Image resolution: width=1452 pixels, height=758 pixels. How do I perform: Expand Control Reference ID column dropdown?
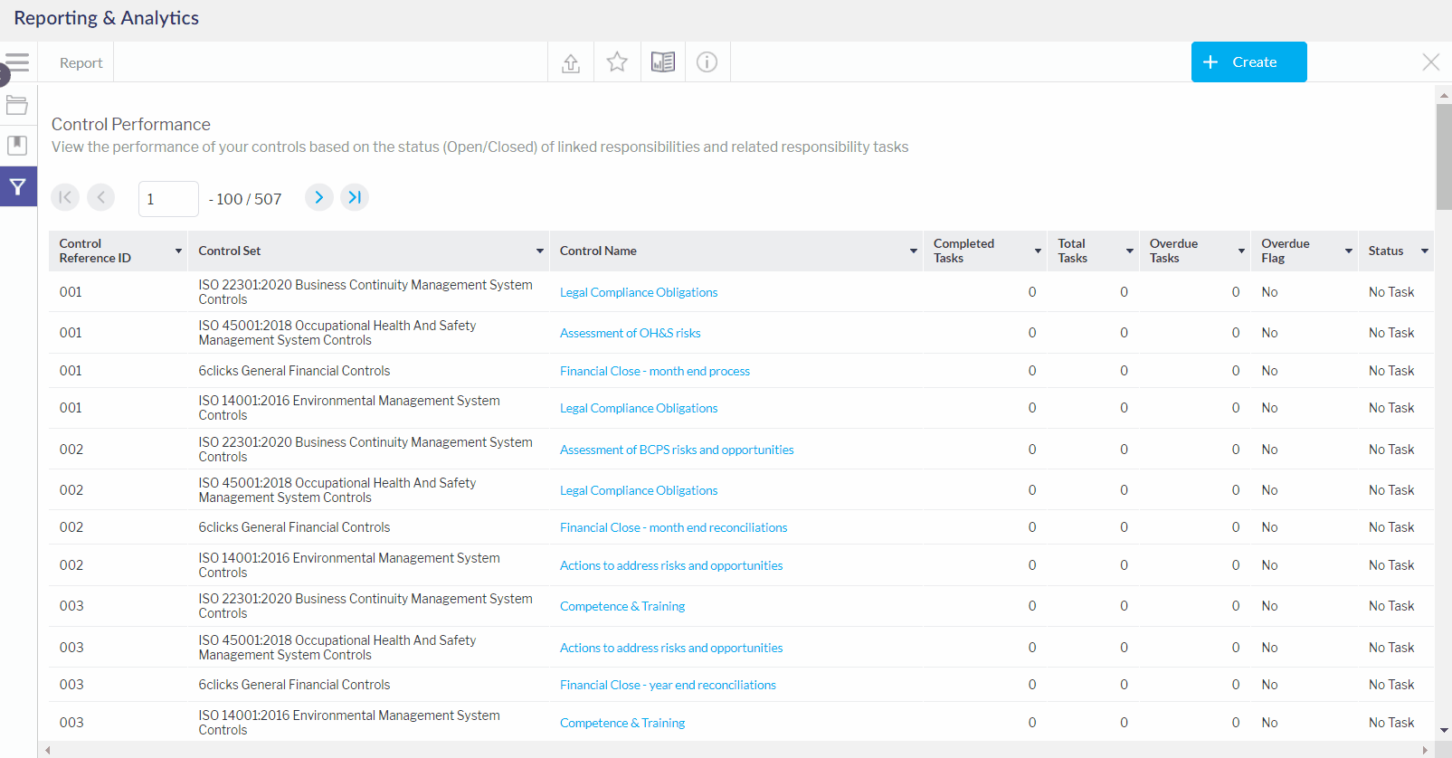[x=178, y=251]
